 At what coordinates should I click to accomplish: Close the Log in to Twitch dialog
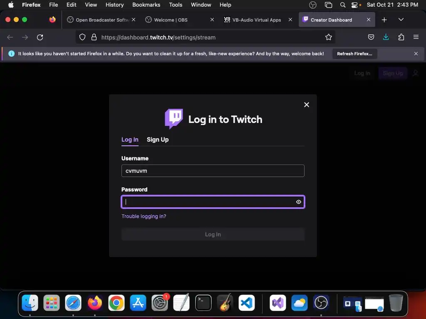[307, 105]
